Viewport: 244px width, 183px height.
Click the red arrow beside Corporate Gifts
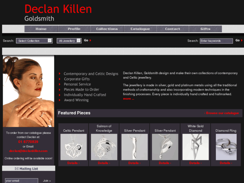coord(60,79)
